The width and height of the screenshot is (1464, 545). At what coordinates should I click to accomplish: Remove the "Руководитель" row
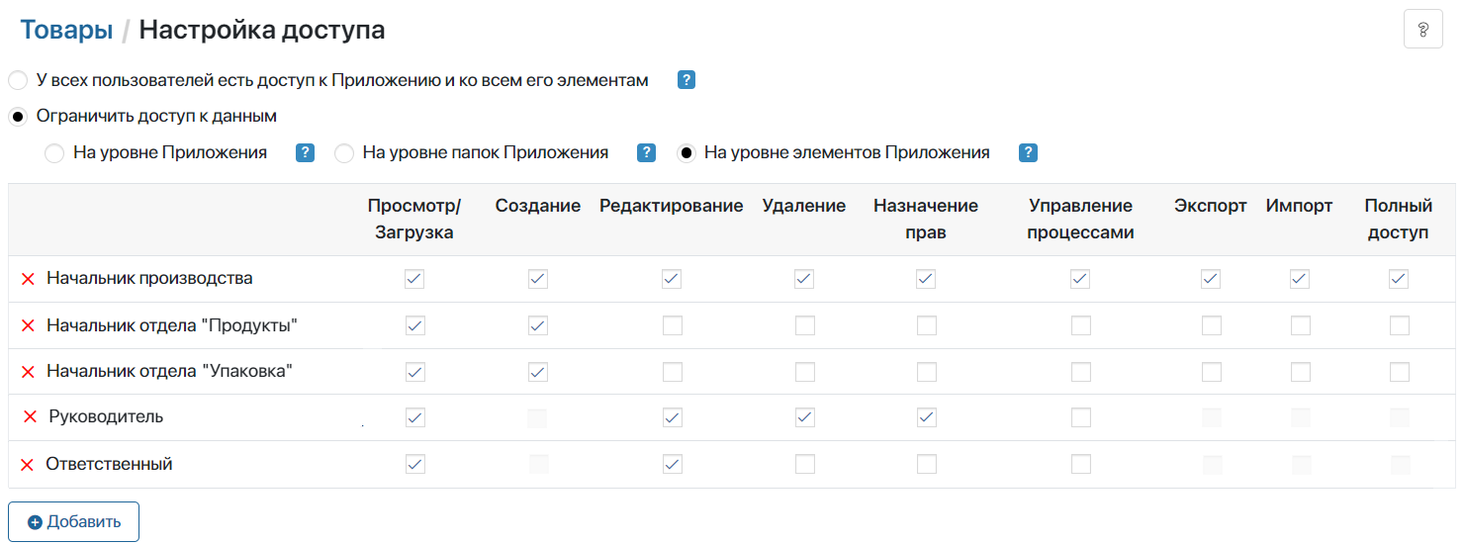pyautogui.click(x=30, y=417)
